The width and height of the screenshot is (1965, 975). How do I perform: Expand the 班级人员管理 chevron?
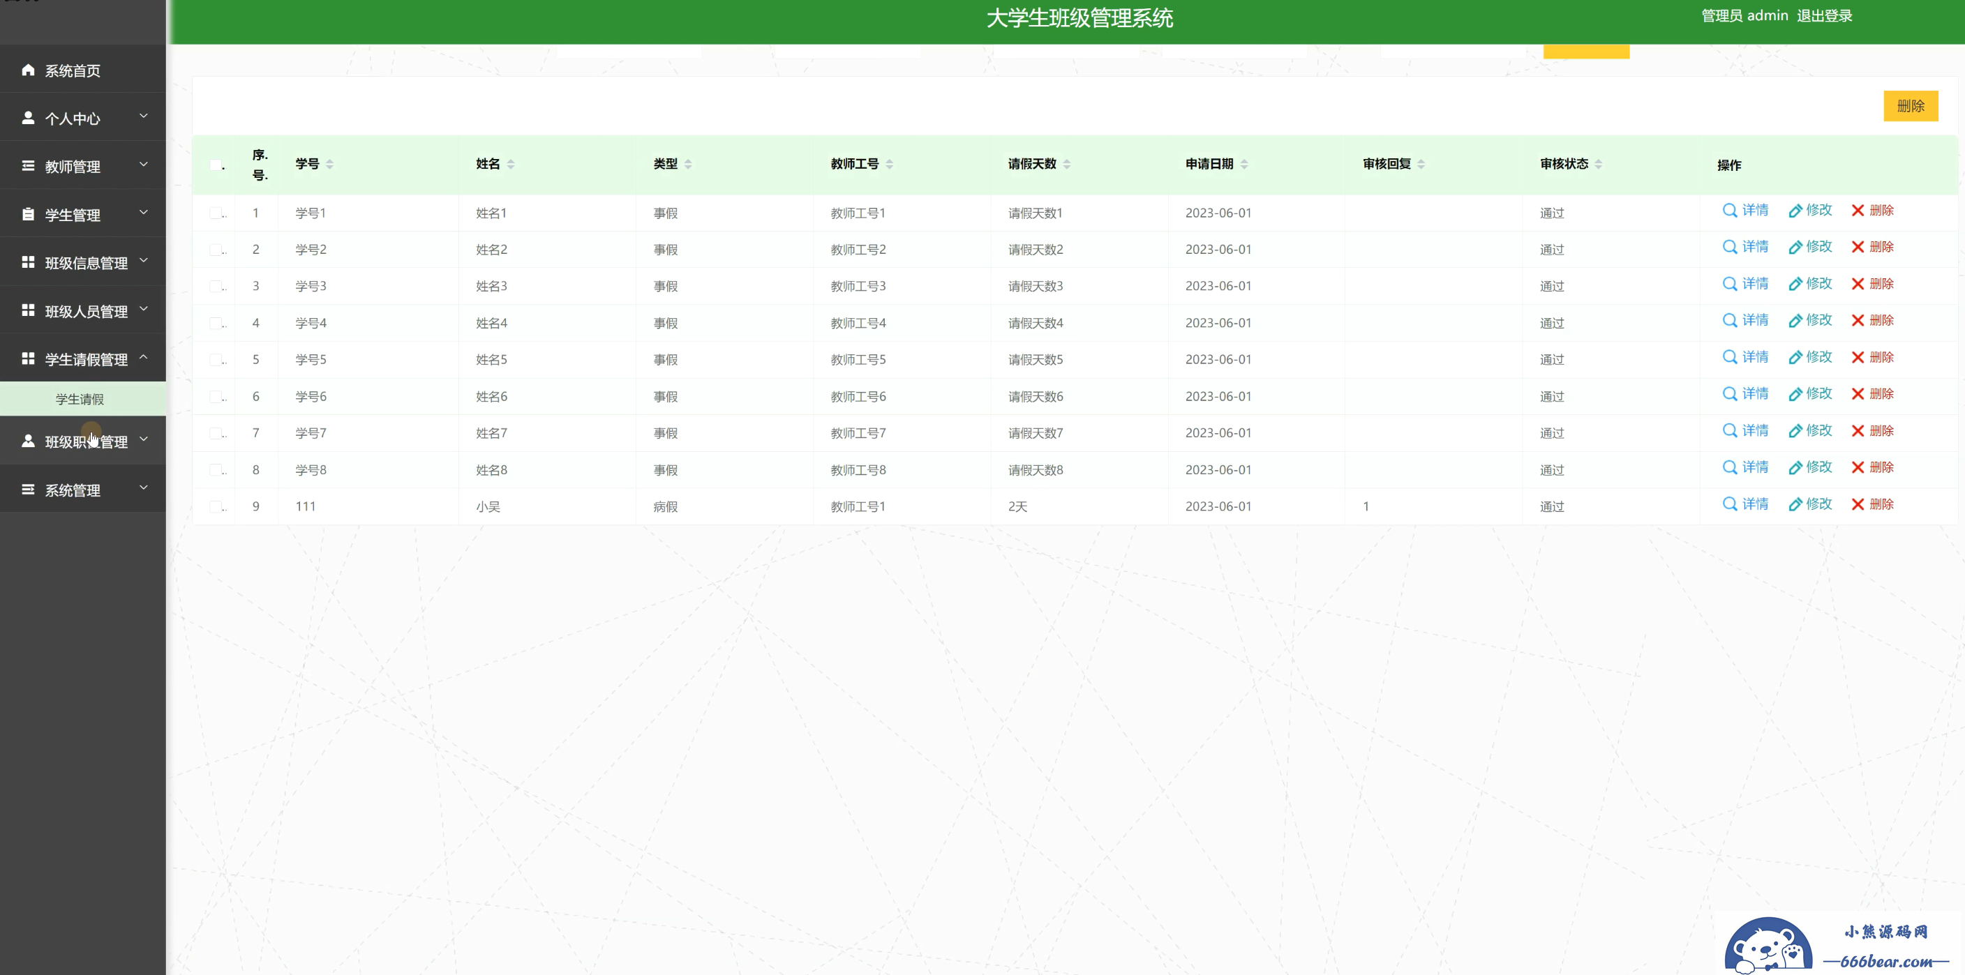click(x=144, y=308)
